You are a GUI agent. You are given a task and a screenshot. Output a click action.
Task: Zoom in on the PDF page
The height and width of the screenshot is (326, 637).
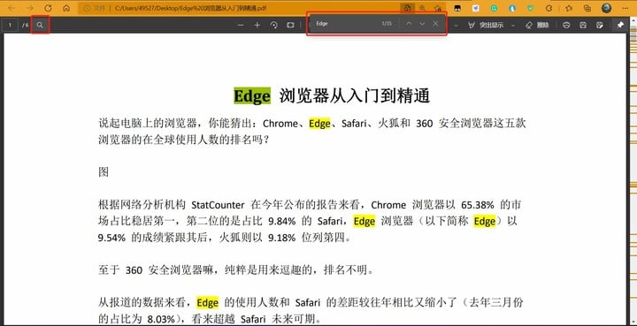click(257, 25)
